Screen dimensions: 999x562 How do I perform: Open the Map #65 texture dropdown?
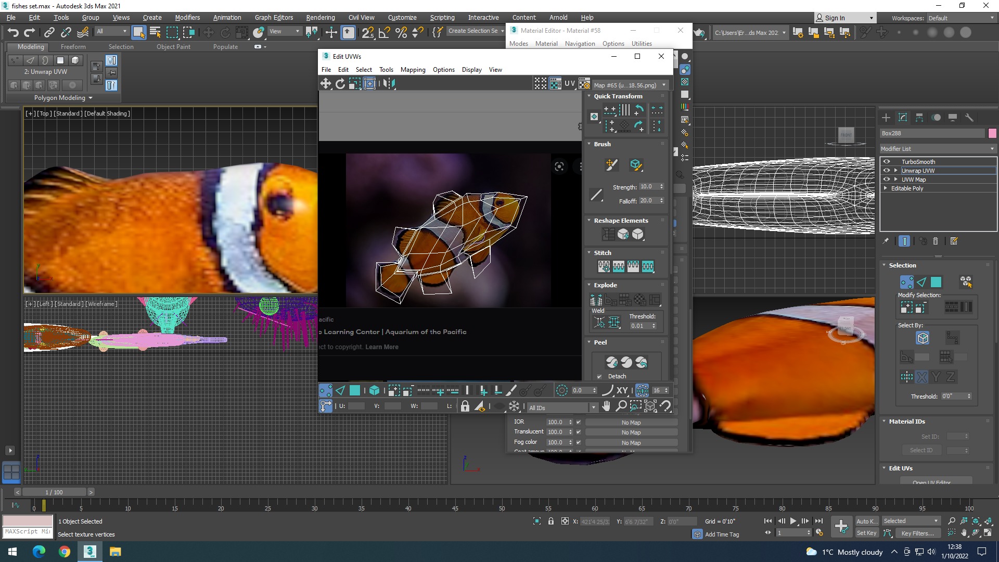coord(630,85)
